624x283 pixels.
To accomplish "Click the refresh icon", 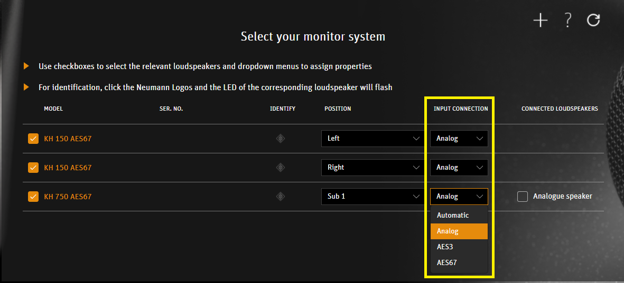I will click(593, 21).
